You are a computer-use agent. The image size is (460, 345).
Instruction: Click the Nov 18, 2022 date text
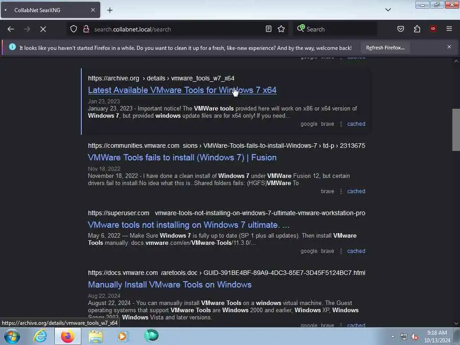(104, 169)
